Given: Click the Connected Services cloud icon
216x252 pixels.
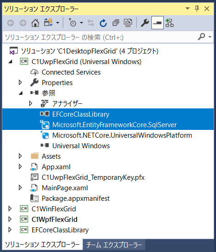Looking at the screenshot, I should click(x=34, y=72).
